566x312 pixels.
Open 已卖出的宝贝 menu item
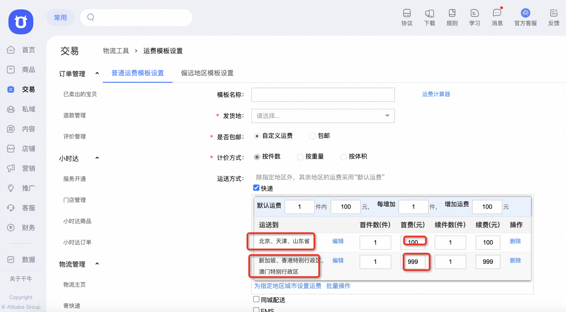tap(80, 94)
